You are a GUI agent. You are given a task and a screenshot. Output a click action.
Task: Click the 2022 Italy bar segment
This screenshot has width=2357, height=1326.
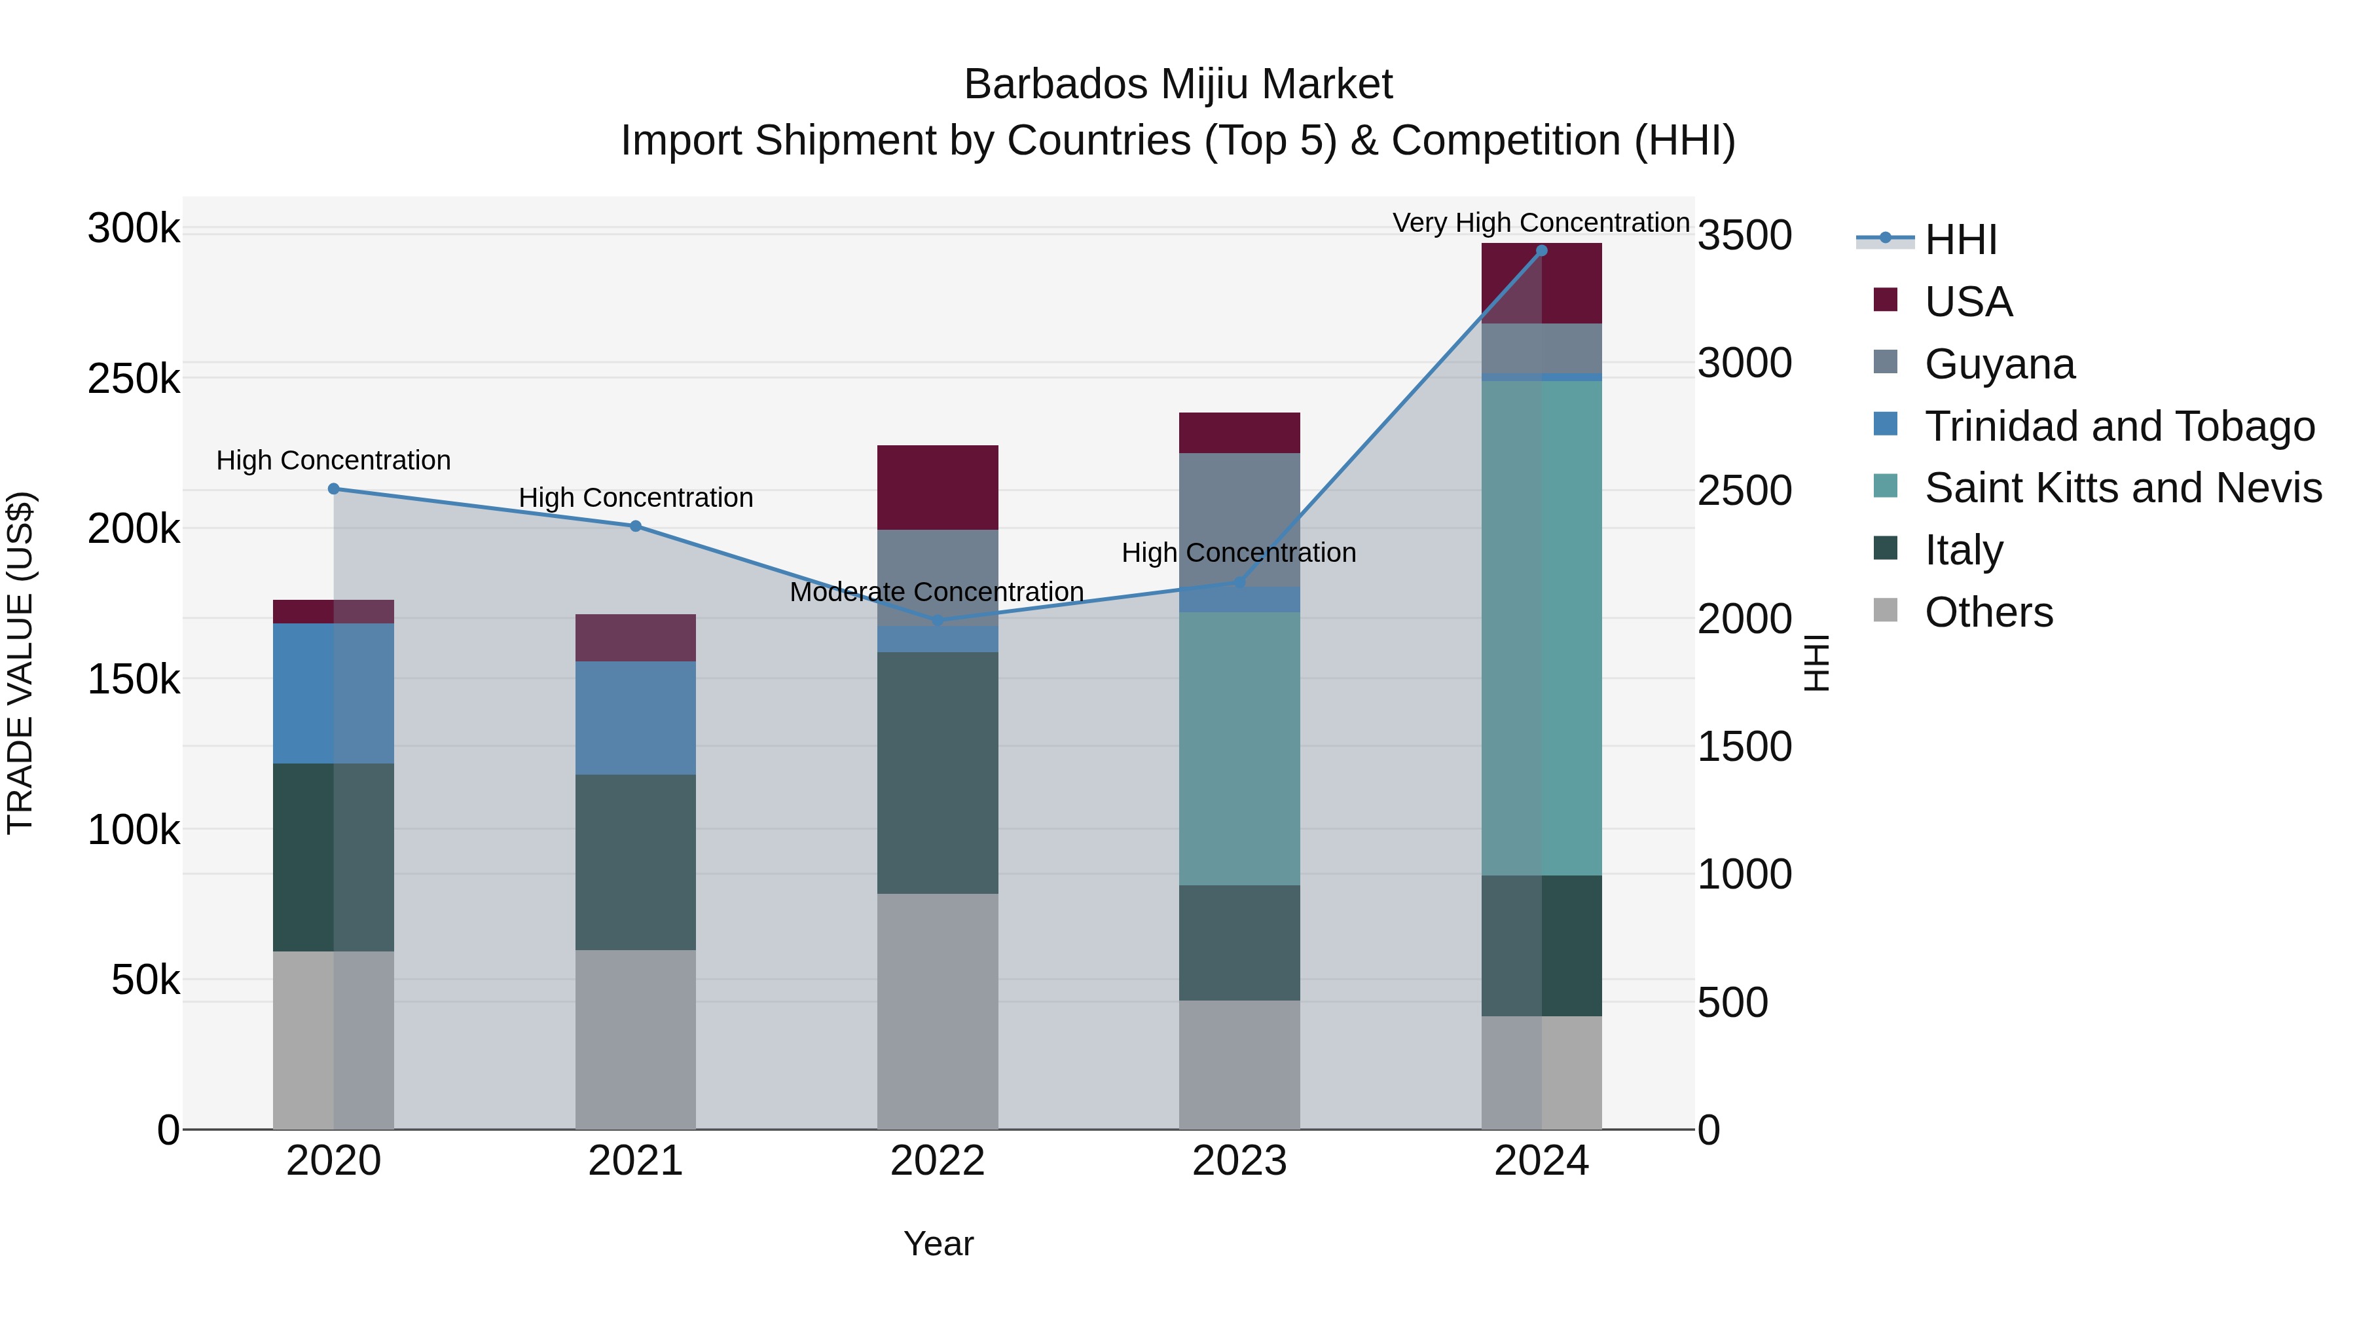pos(938,773)
